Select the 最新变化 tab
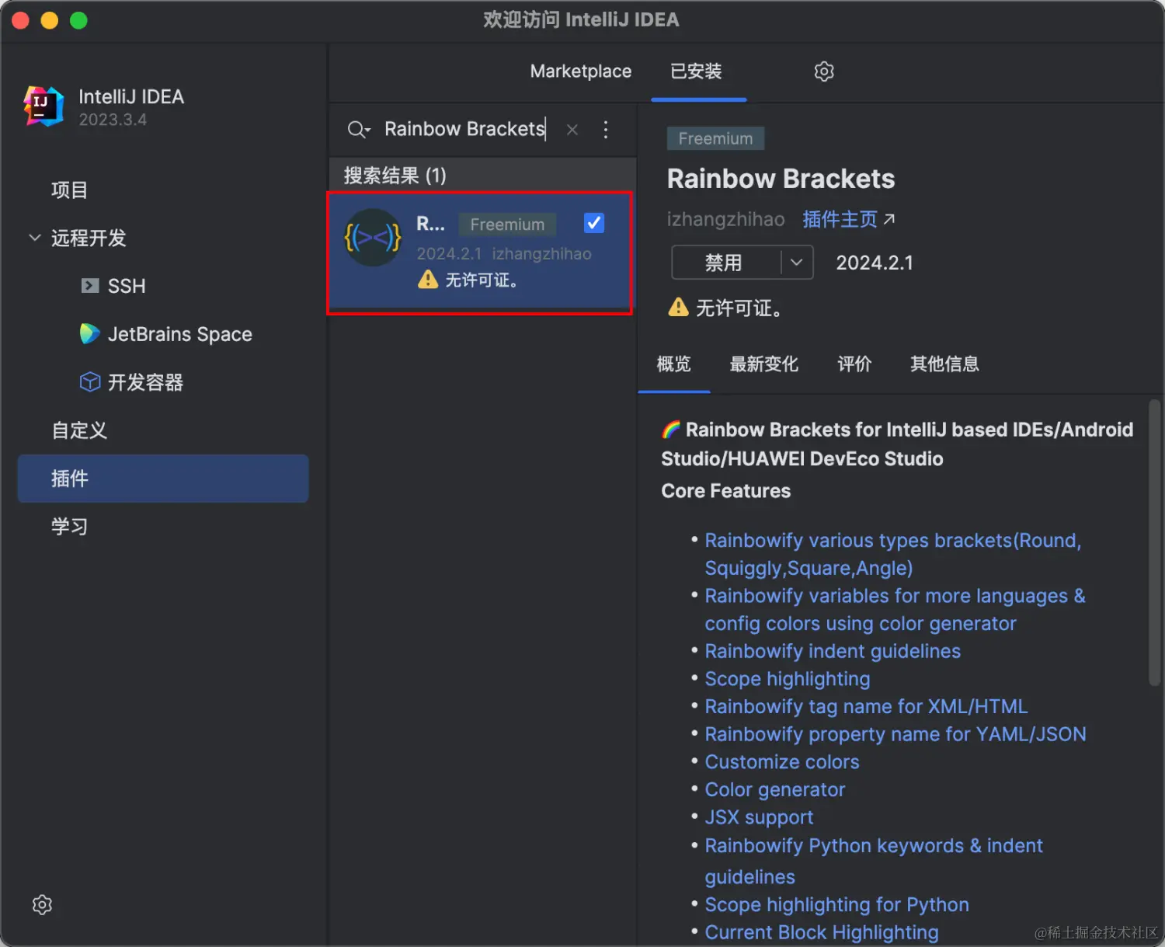The width and height of the screenshot is (1165, 947). 763,364
